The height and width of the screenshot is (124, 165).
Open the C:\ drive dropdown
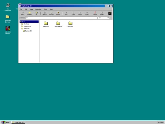[104, 18]
